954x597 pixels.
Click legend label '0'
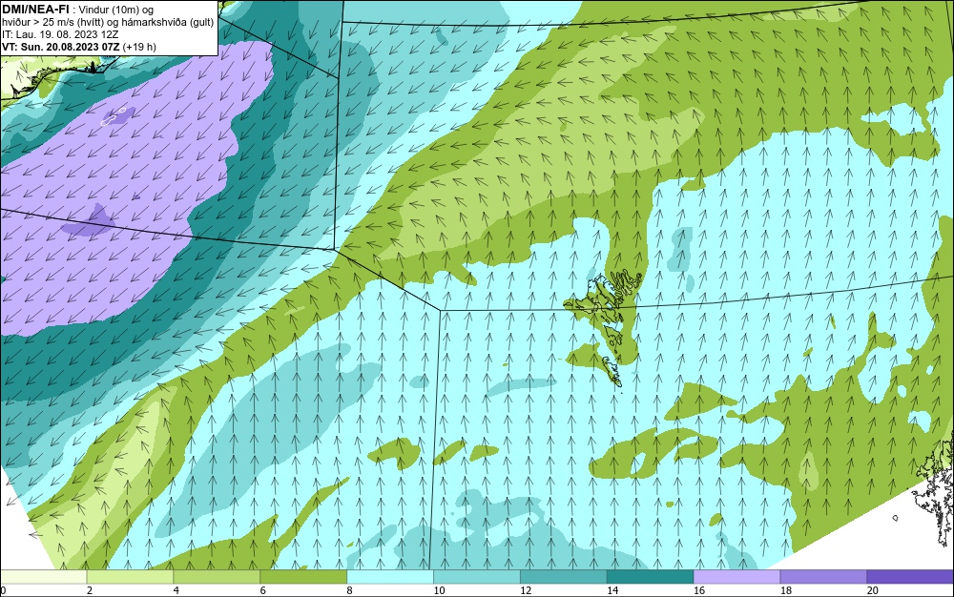pos(3,590)
